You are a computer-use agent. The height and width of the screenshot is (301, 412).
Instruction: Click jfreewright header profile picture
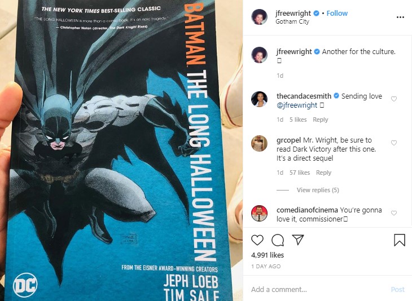260,17
